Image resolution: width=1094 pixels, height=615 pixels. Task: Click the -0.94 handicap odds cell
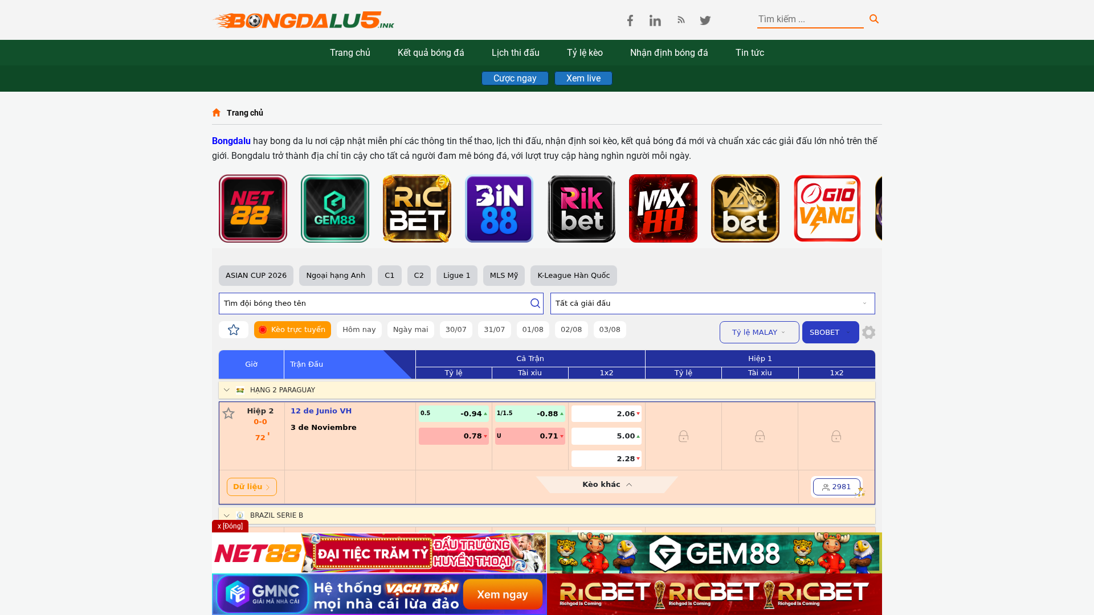(454, 414)
